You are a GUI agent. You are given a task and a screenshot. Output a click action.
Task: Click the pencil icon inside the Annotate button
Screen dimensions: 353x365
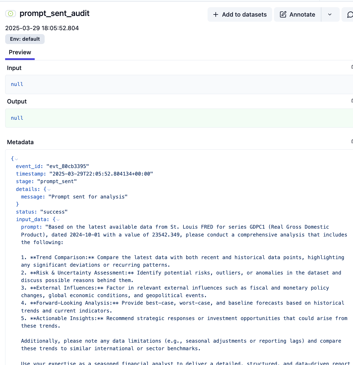coord(283,14)
